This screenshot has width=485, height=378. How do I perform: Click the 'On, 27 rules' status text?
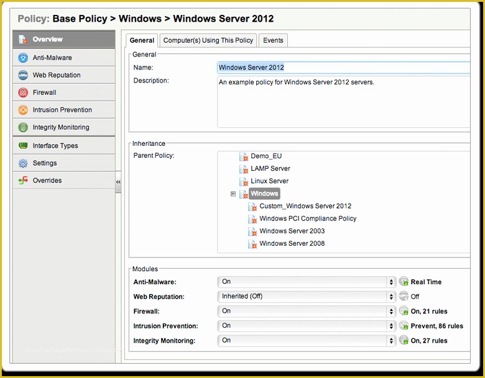(429, 341)
